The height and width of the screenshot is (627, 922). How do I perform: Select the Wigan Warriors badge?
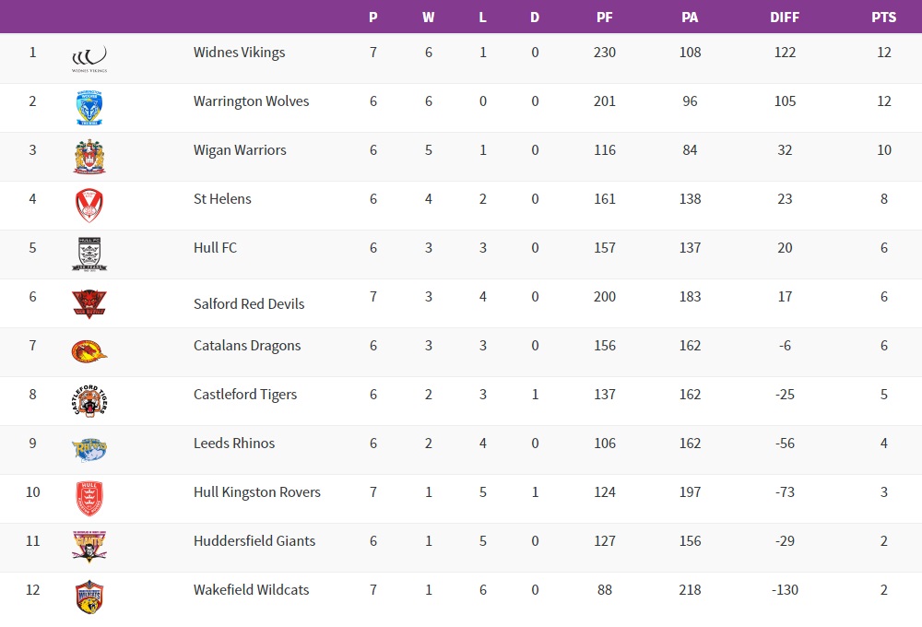pos(89,157)
